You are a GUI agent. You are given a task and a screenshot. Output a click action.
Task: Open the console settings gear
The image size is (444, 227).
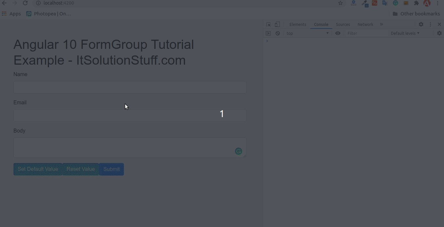point(439,33)
